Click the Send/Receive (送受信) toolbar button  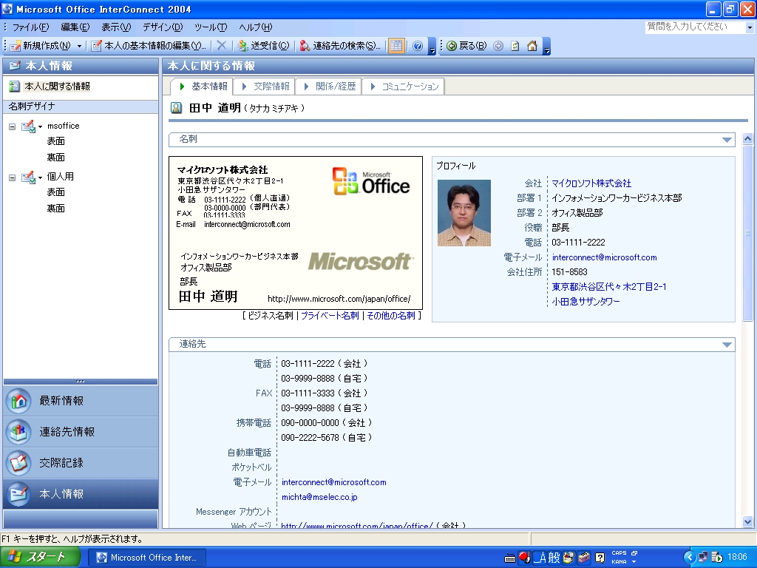(264, 46)
